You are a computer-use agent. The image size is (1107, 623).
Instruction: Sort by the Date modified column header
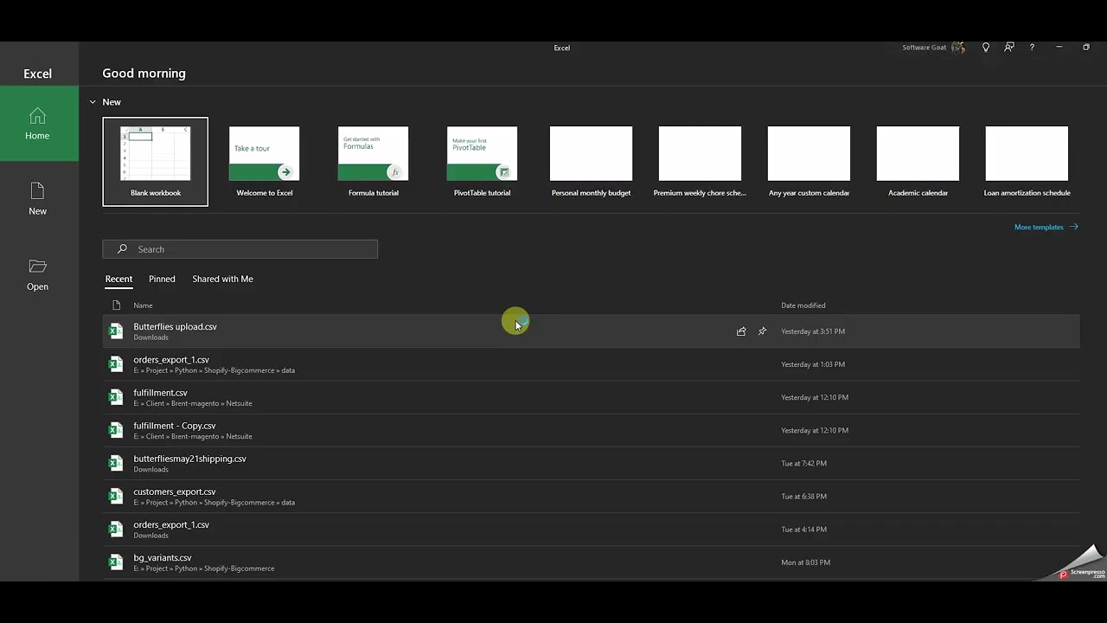803,305
